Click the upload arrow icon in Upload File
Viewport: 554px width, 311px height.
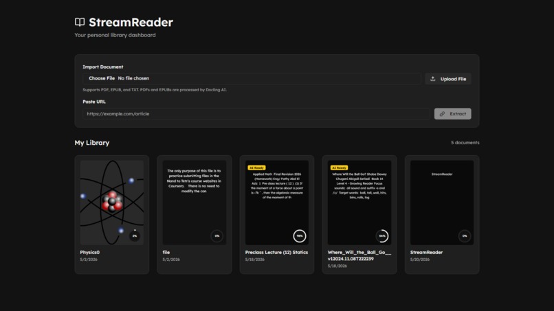[x=433, y=79]
